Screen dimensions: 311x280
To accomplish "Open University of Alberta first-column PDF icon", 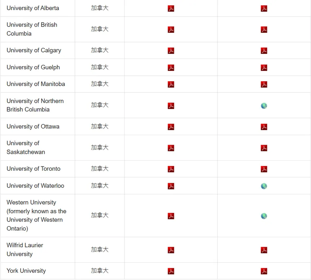I will pyautogui.click(x=171, y=8).
